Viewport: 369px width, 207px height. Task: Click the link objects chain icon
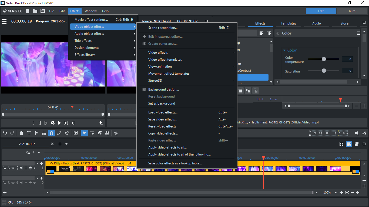coord(59,133)
